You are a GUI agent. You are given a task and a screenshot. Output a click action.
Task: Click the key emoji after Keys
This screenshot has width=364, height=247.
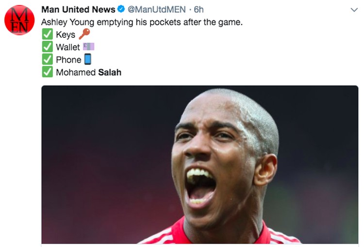click(x=84, y=34)
